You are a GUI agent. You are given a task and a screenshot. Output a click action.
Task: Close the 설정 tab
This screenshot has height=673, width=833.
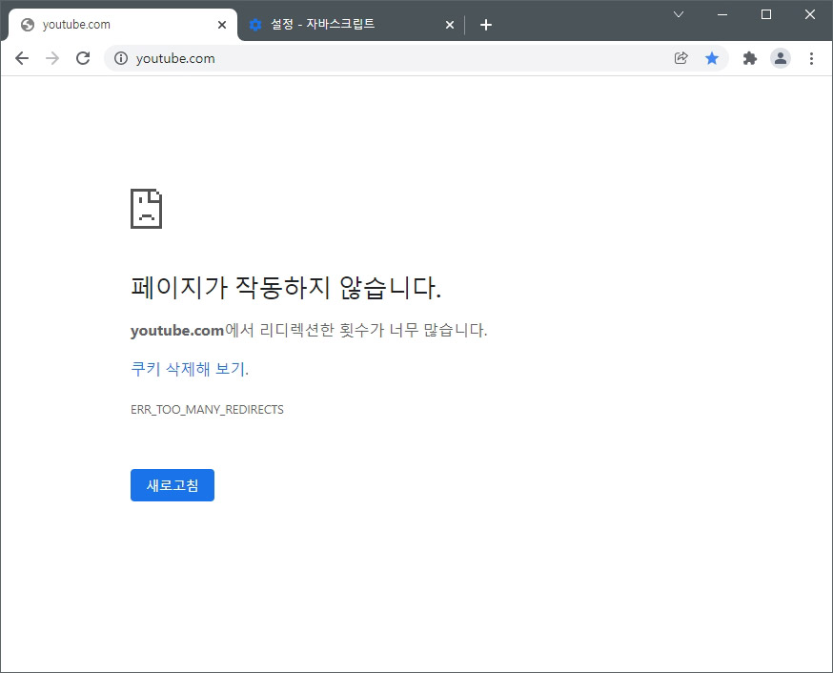(449, 25)
